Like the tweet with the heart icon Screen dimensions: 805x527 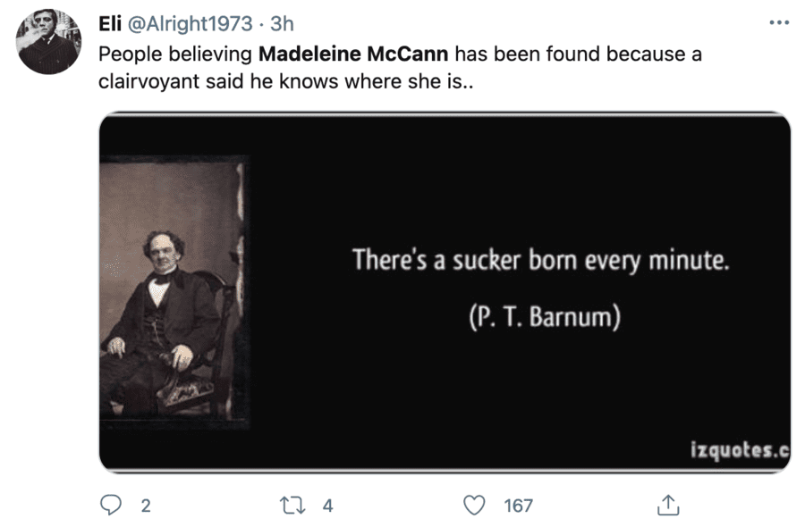(474, 506)
